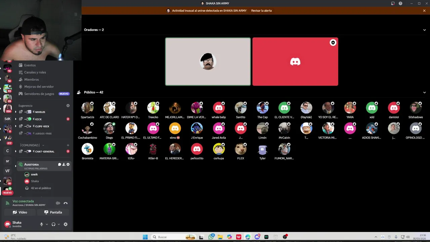Viewport: 430px width, 242px height.
Task: Invite people to Auditoria channel
Action: tap(64, 164)
